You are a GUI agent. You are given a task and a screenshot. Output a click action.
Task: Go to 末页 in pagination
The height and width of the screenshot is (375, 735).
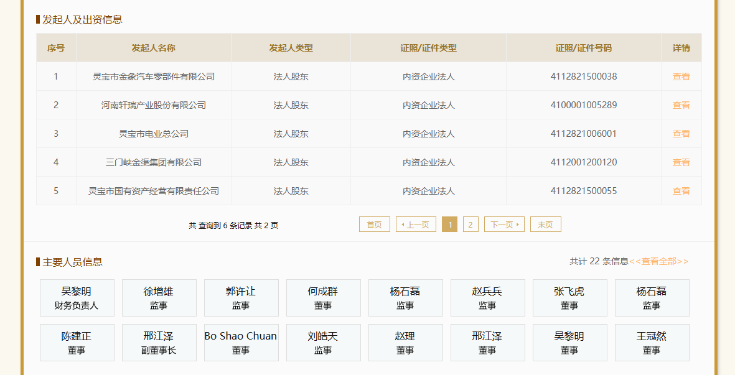(546, 225)
